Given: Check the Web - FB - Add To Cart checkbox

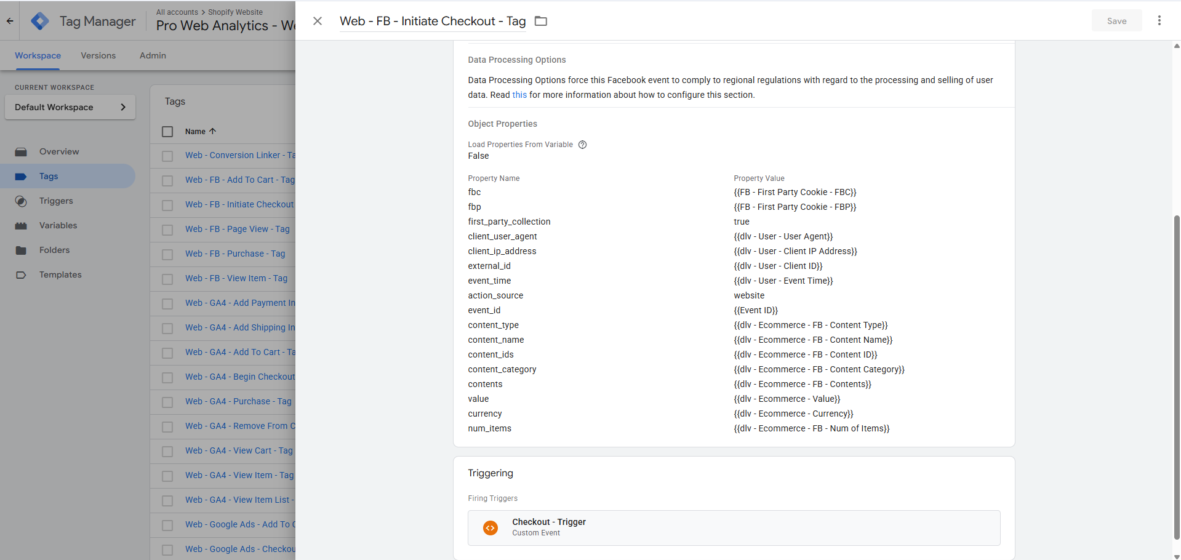Looking at the screenshot, I should 167,180.
